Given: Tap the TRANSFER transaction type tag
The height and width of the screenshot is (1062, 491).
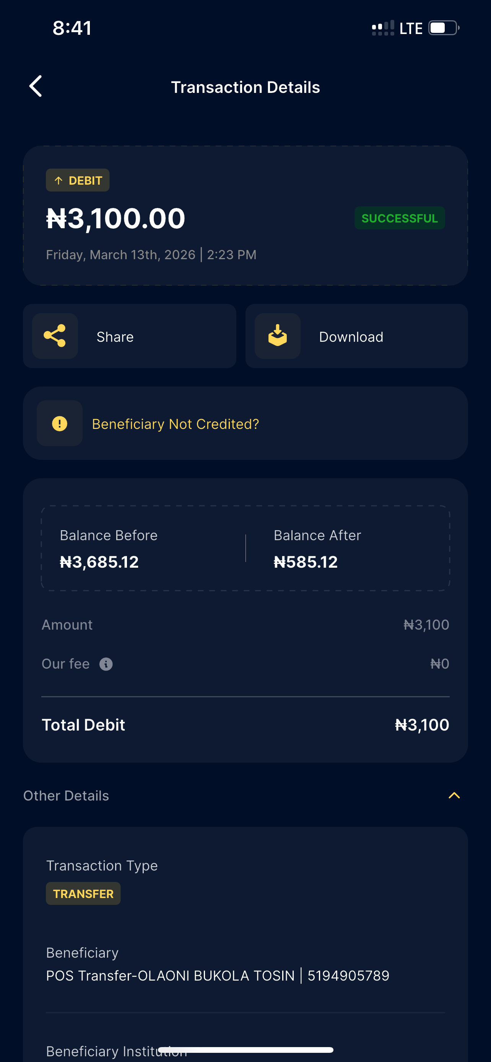Looking at the screenshot, I should [x=83, y=893].
